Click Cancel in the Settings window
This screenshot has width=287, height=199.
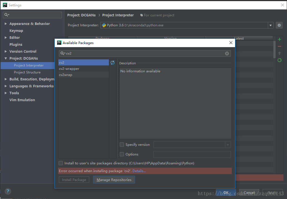[x=249, y=193]
